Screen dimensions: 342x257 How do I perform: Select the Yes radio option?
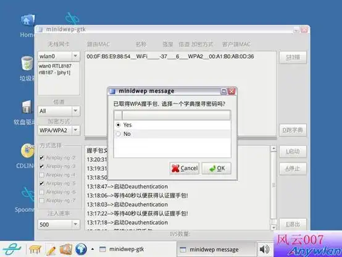[118, 125]
